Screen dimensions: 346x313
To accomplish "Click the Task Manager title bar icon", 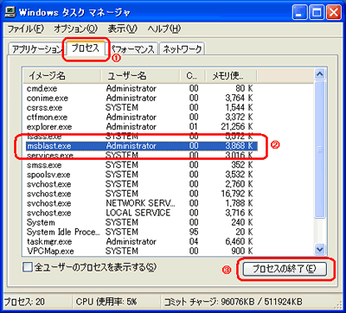I will [x=10, y=13].
